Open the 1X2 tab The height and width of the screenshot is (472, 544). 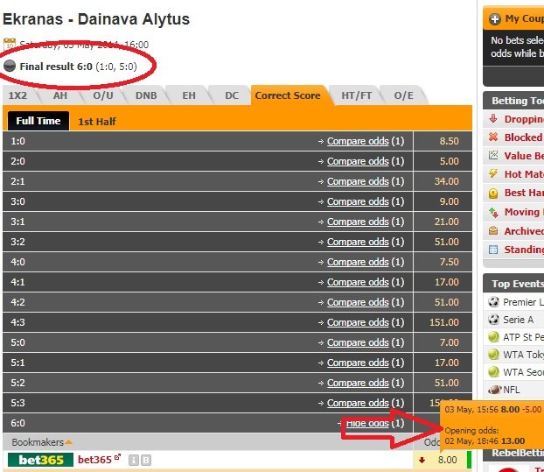click(x=17, y=95)
